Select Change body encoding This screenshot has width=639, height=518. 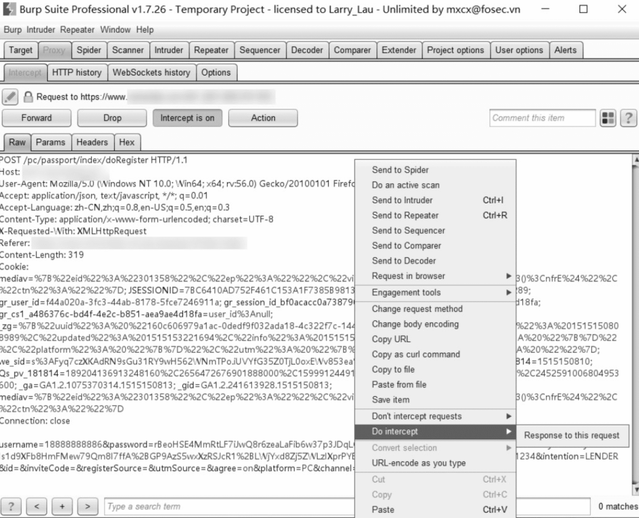[x=435, y=324]
